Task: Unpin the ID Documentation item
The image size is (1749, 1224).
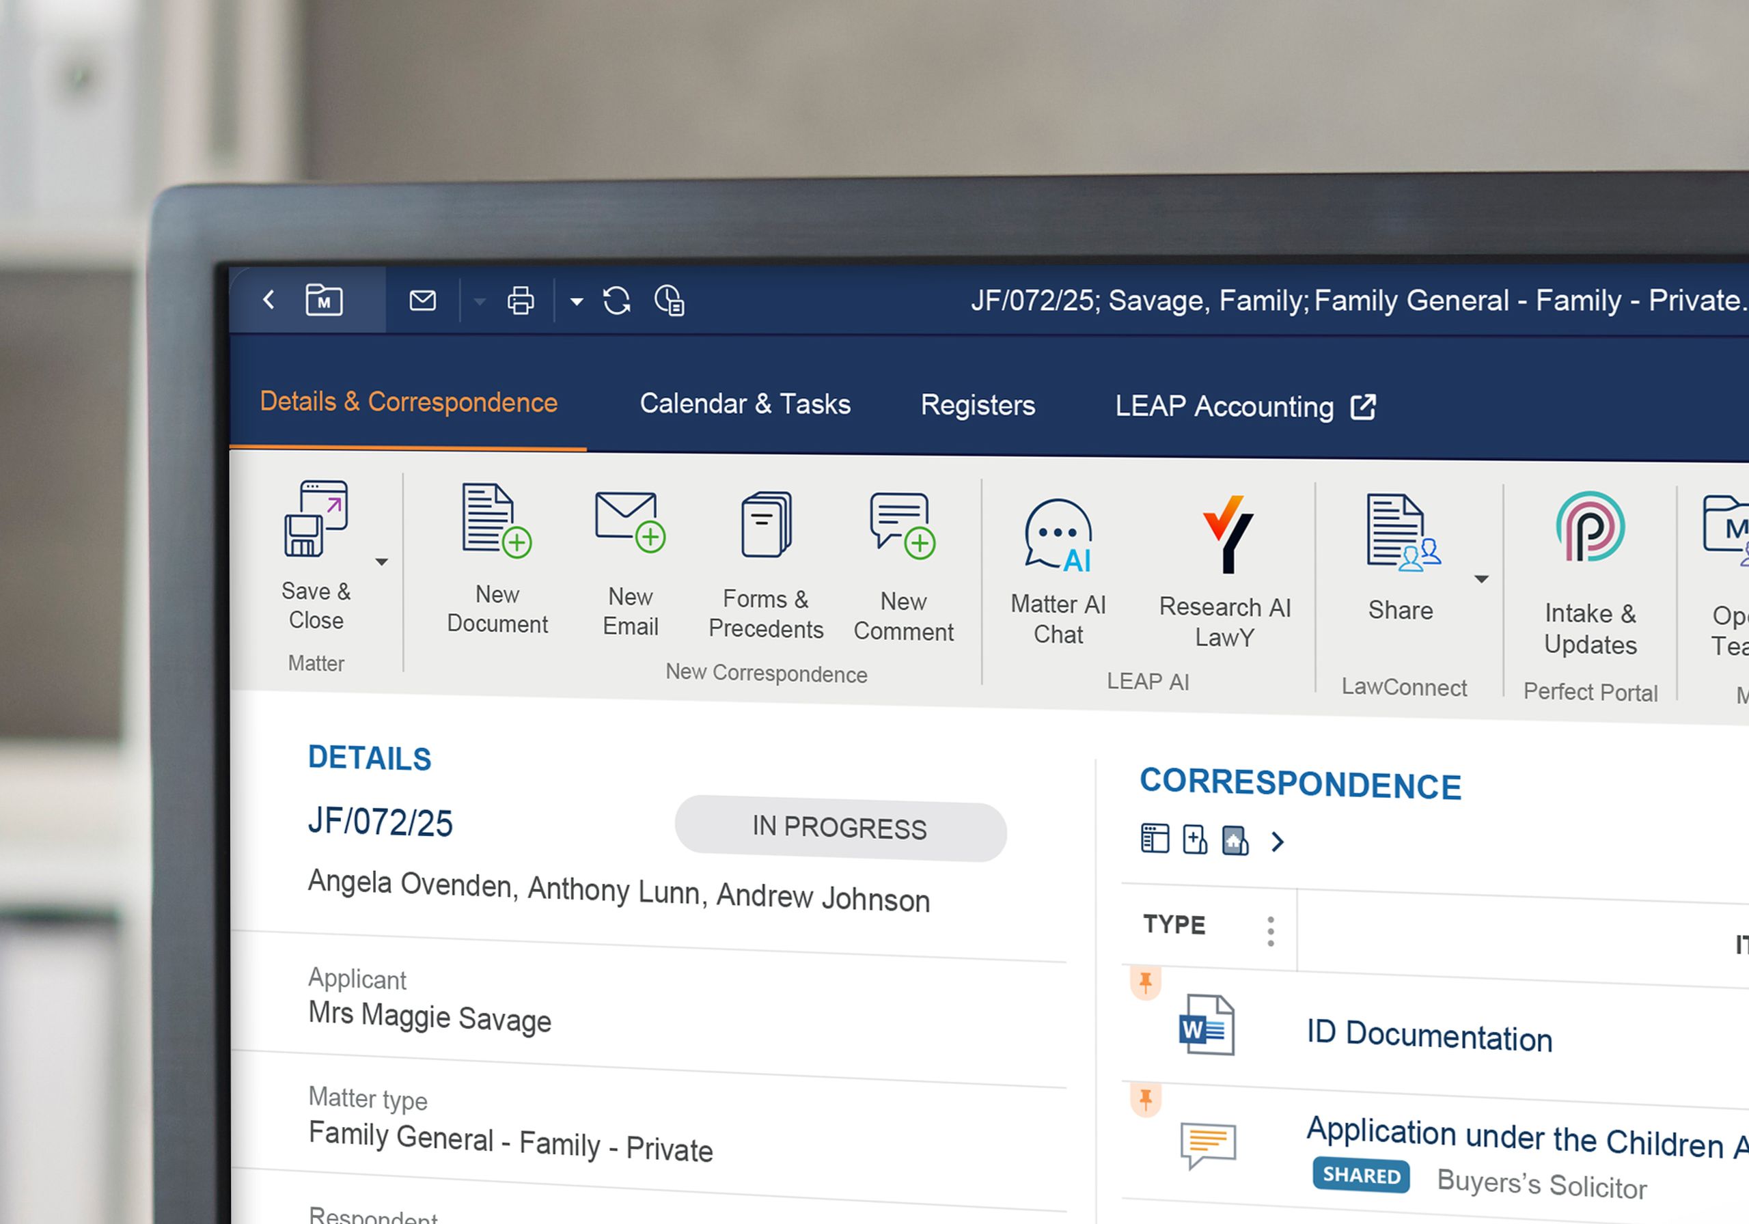Action: [x=1145, y=983]
